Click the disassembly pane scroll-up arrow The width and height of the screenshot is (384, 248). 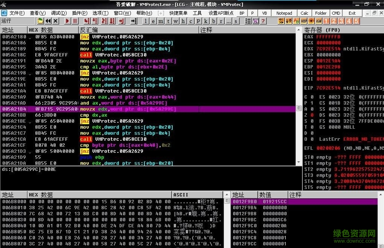pyautogui.click(x=299, y=30)
